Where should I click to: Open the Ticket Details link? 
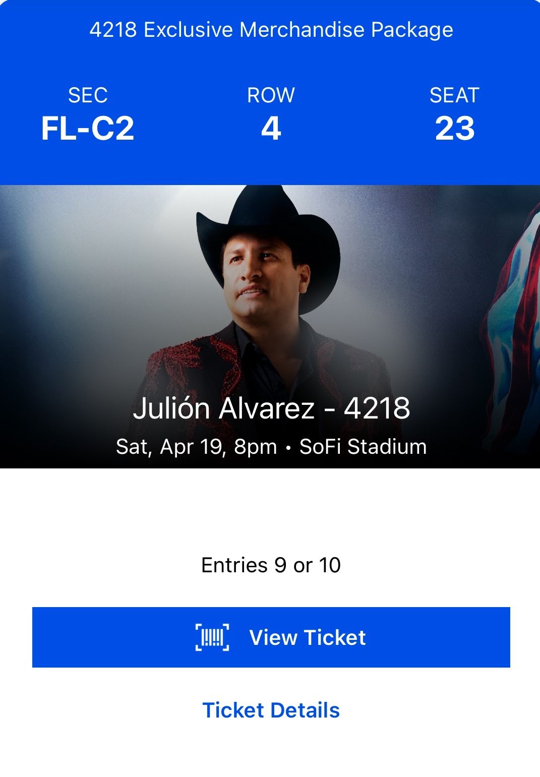click(x=271, y=710)
